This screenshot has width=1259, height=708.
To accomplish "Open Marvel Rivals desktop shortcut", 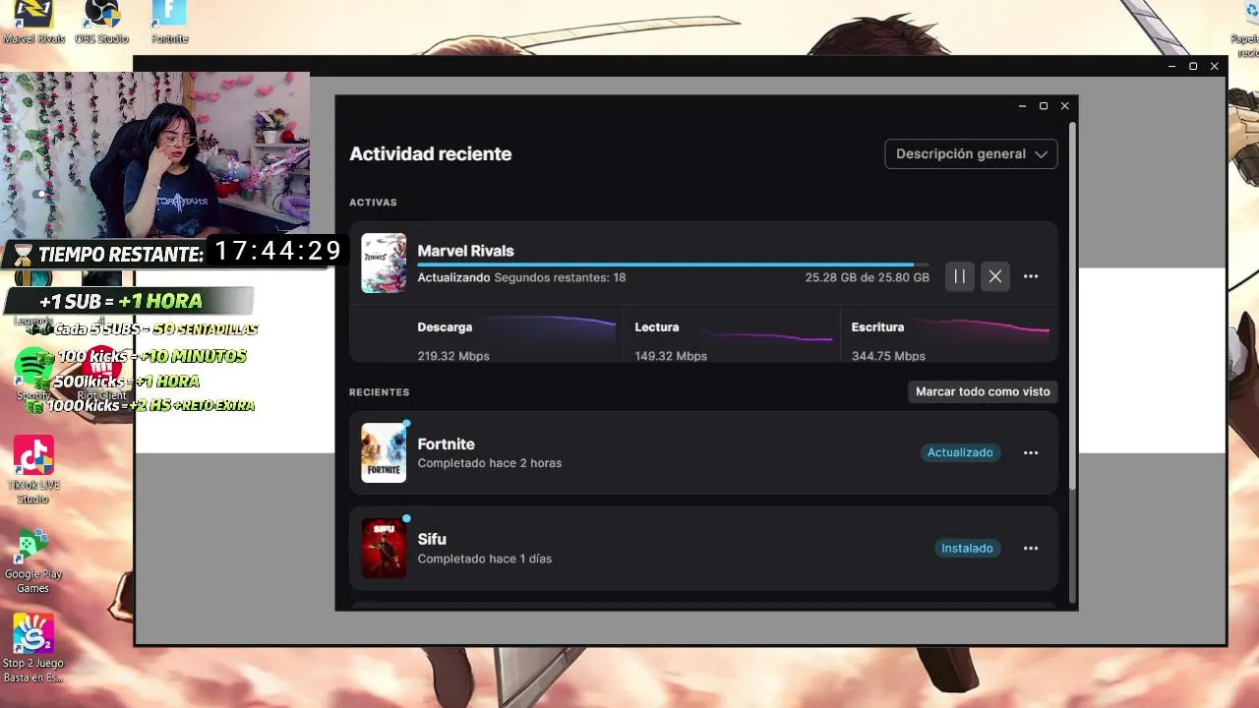I will [x=33, y=23].
